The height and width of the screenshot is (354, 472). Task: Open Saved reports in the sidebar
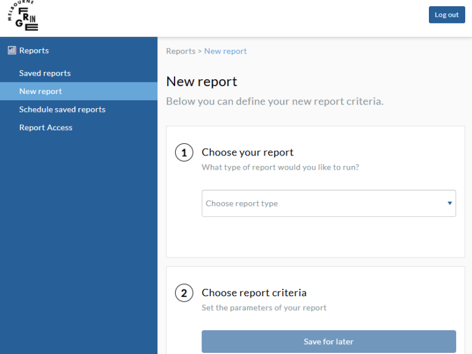tap(45, 73)
